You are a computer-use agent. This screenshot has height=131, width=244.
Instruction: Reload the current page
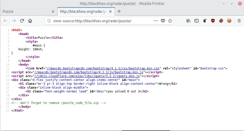click(22, 21)
